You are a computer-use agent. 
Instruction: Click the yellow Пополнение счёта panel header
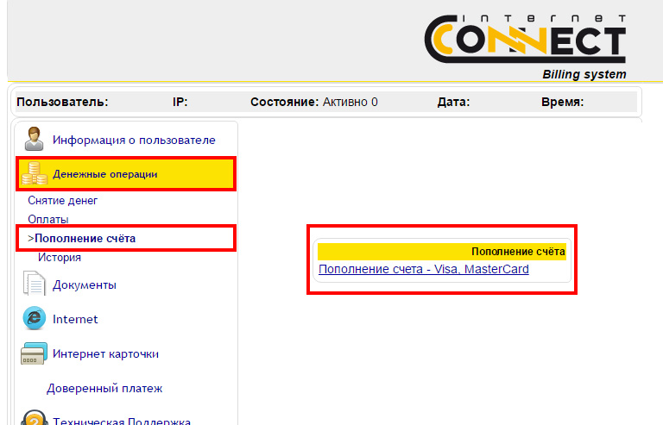[x=441, y=252]
